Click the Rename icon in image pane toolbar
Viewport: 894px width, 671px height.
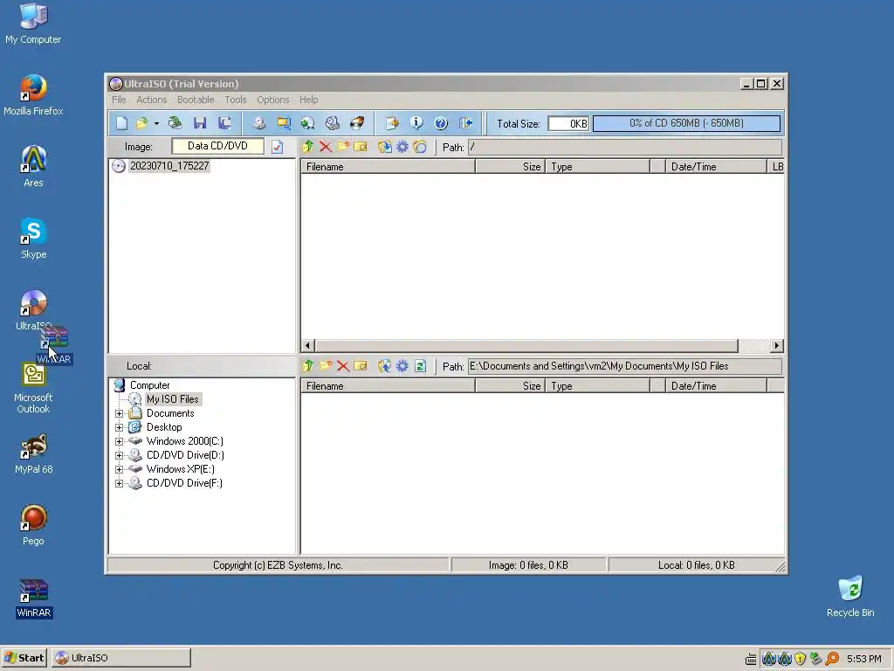(x=361, y=147)
